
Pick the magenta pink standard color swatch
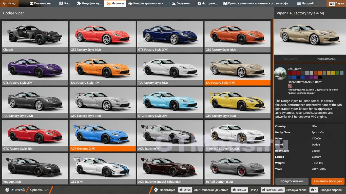tap(316, 77)
